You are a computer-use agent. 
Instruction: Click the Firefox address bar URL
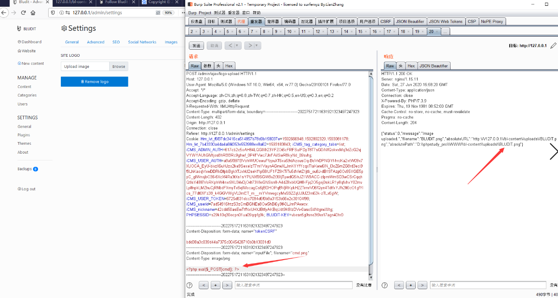click(97, 13)
